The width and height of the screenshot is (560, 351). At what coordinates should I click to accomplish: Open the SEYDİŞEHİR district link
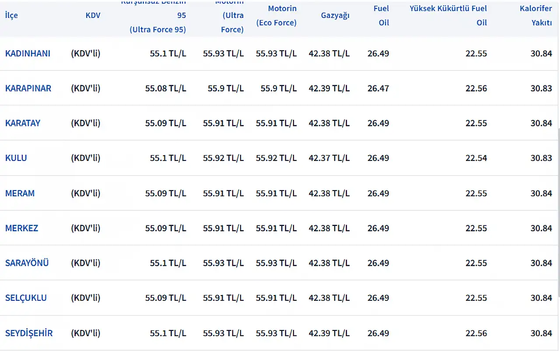[29, 333]
